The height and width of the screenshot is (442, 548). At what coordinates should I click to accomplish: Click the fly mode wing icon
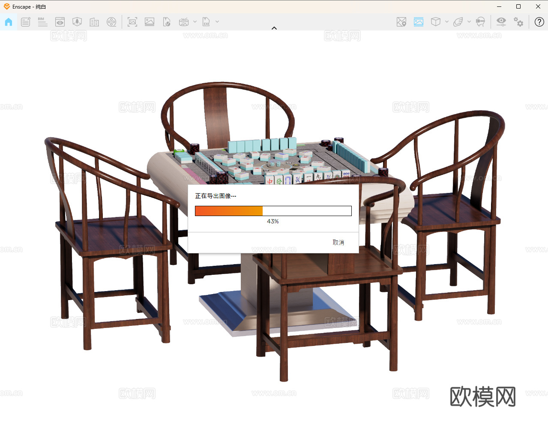click(x=458, y=22)
